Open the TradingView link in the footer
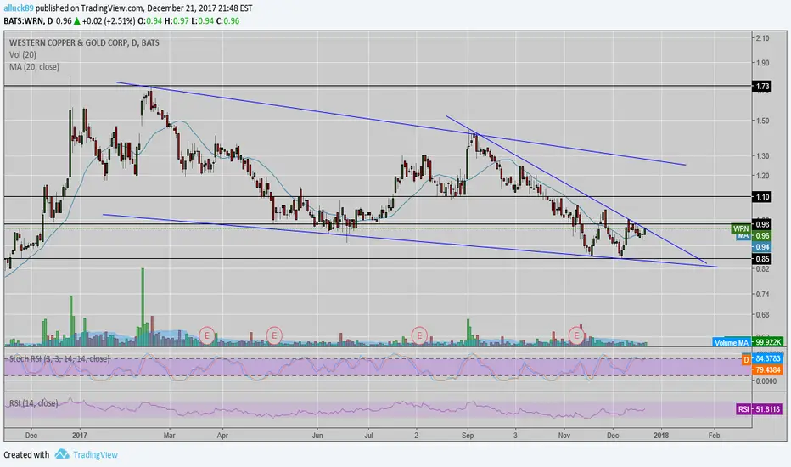Screen dimensions: 791x467 click(95, 454)
